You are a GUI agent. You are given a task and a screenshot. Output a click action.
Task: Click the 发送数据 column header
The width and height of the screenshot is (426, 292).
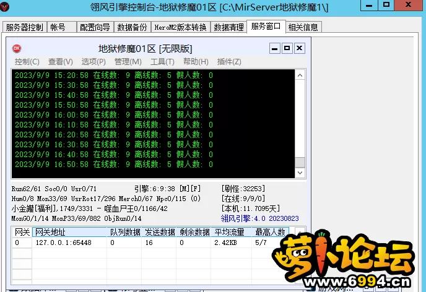tap(159, 232)
